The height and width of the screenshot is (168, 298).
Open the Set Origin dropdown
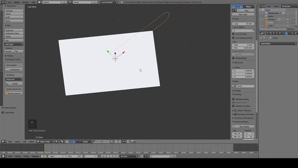coord(14,44)
